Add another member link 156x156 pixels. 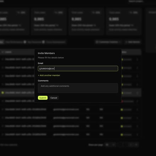49,76
